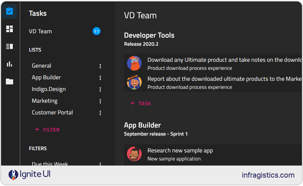Open the General list options menu
Viewport: 303px width, 186px height.
coord(100,66)
